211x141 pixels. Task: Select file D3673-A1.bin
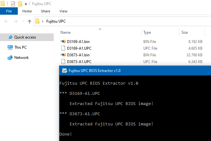(78, 55)
